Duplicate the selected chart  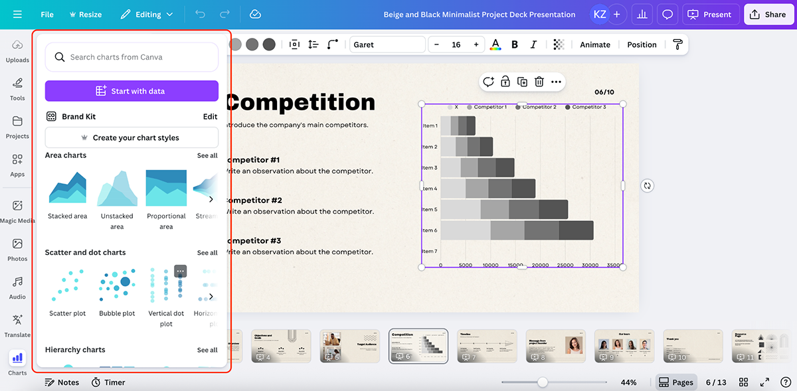(x=522, y=82)
